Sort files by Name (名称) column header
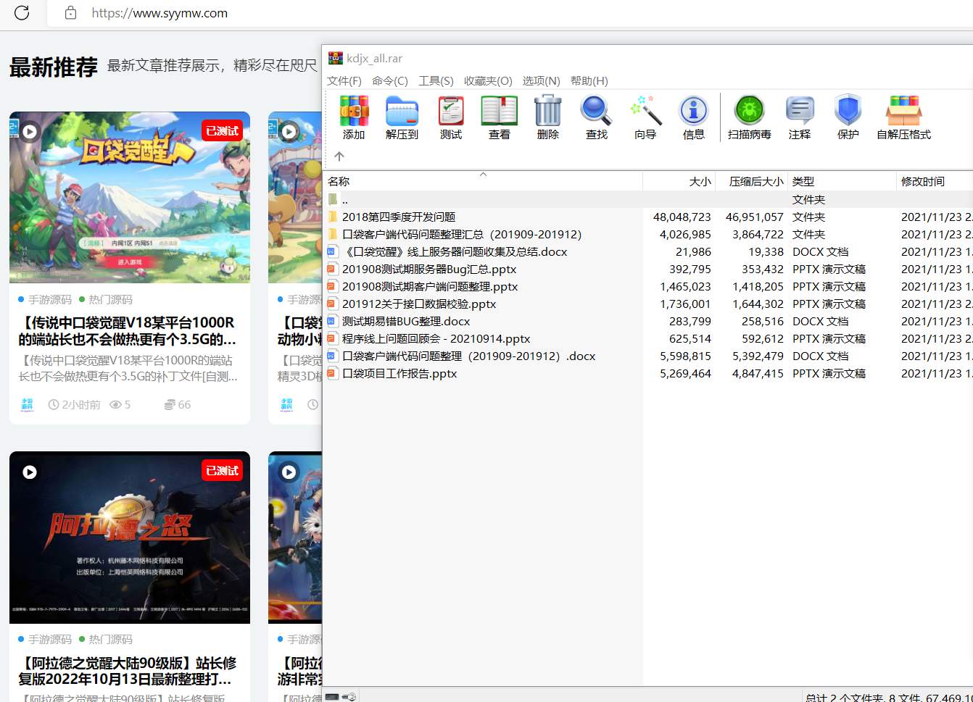 (339, 181)
